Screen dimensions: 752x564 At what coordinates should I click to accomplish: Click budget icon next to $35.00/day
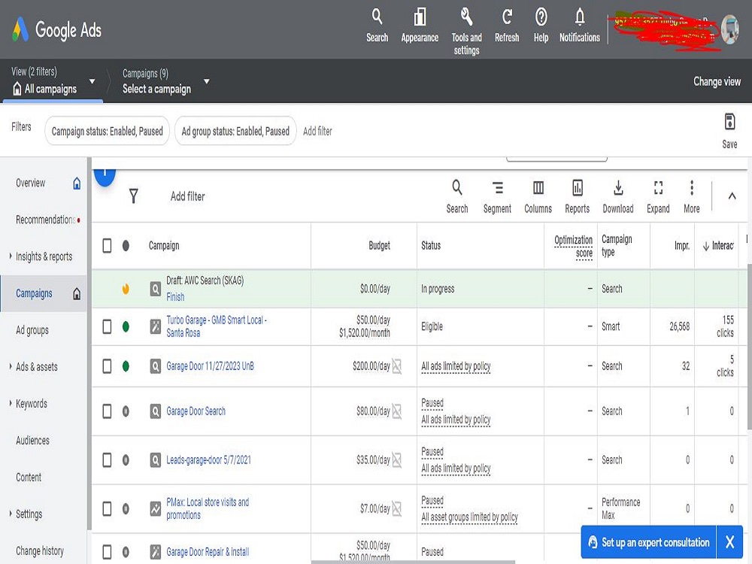point(397,460)
